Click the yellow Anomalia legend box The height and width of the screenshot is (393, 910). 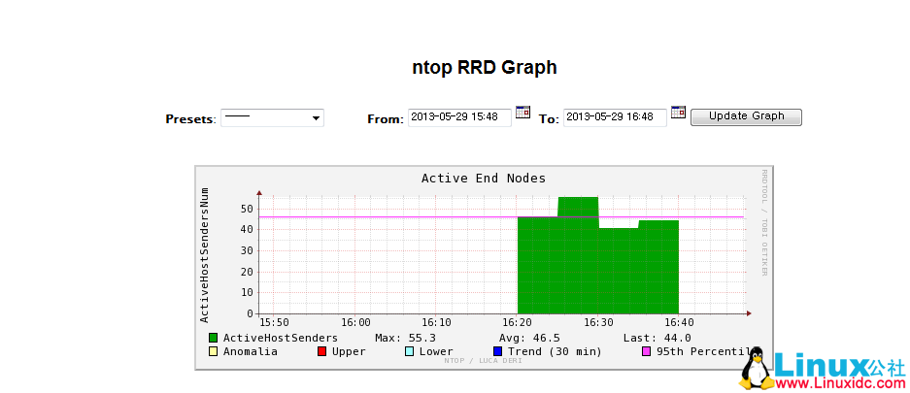(214, 351)
